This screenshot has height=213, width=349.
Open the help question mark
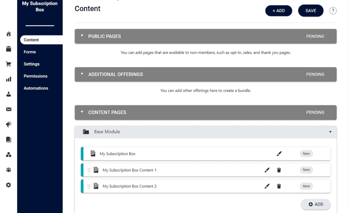(x=333, y=11)
